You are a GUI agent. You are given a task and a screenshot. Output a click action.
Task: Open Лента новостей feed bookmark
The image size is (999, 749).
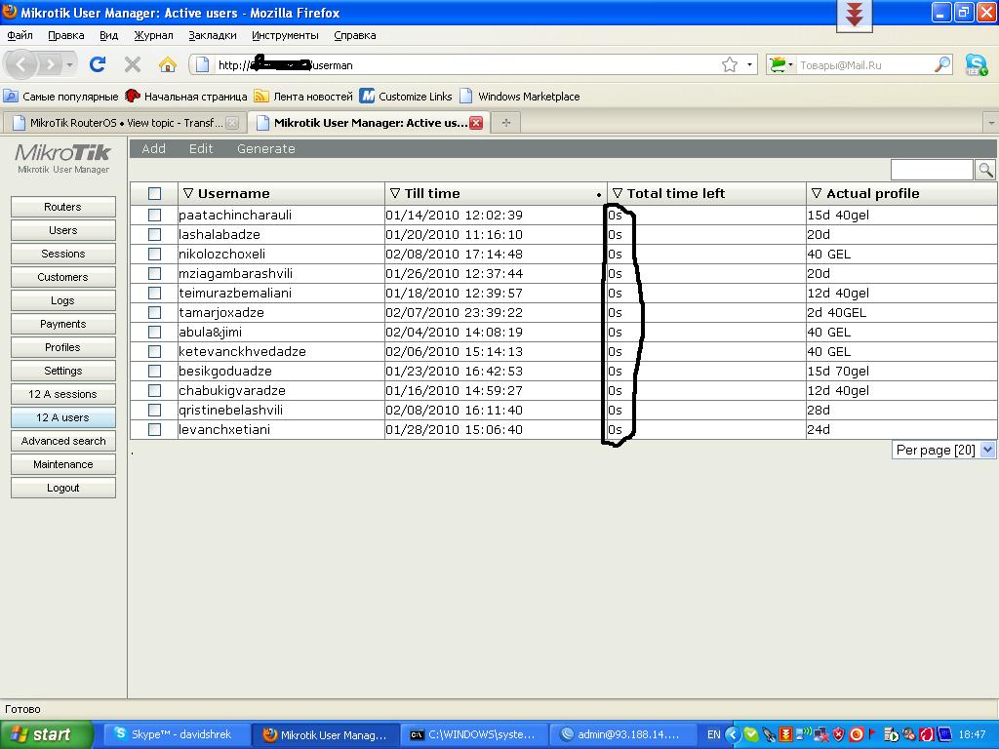[x=303, y=97]
